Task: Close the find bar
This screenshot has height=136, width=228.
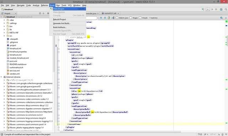Action: [x=226, y=18]
